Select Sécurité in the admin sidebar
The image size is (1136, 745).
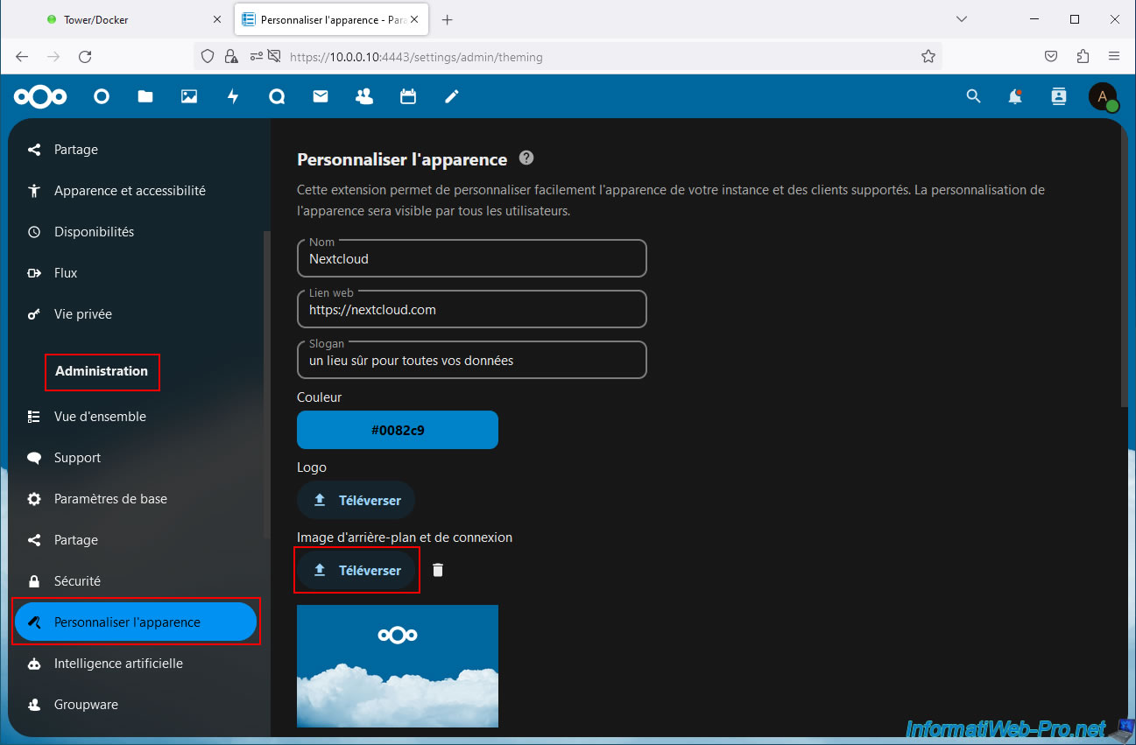pos(77,581)
